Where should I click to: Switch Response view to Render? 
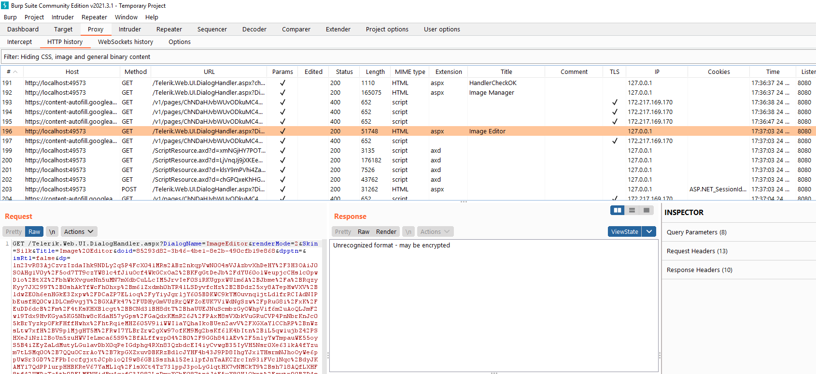pyautogui.click(x=386, y=232)
